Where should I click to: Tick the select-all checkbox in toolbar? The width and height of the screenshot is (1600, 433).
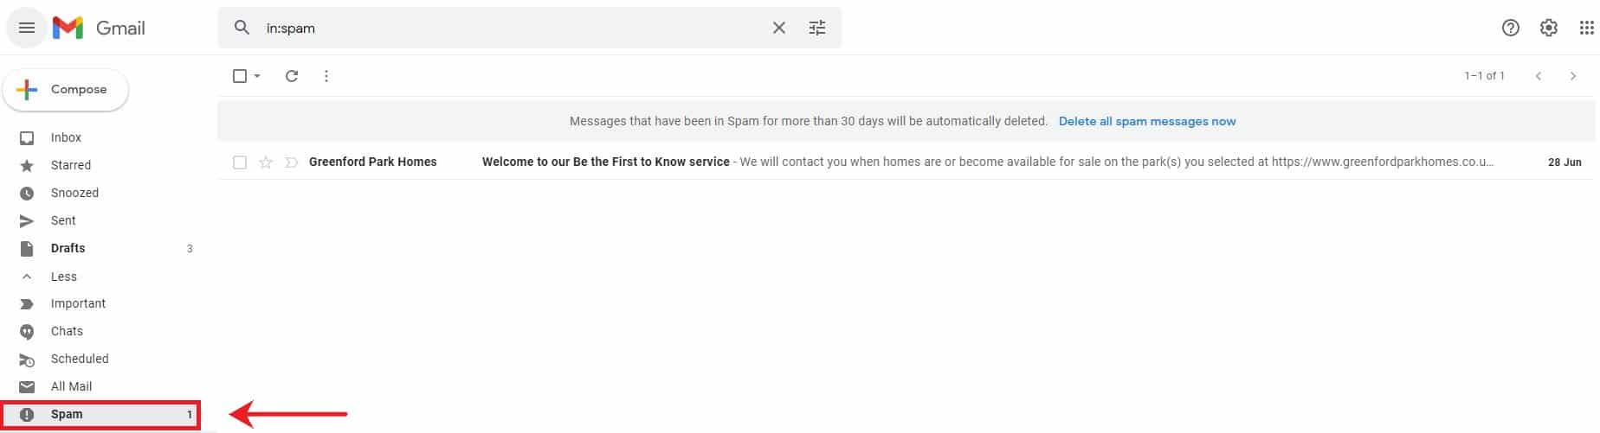[x=240, y=76]
